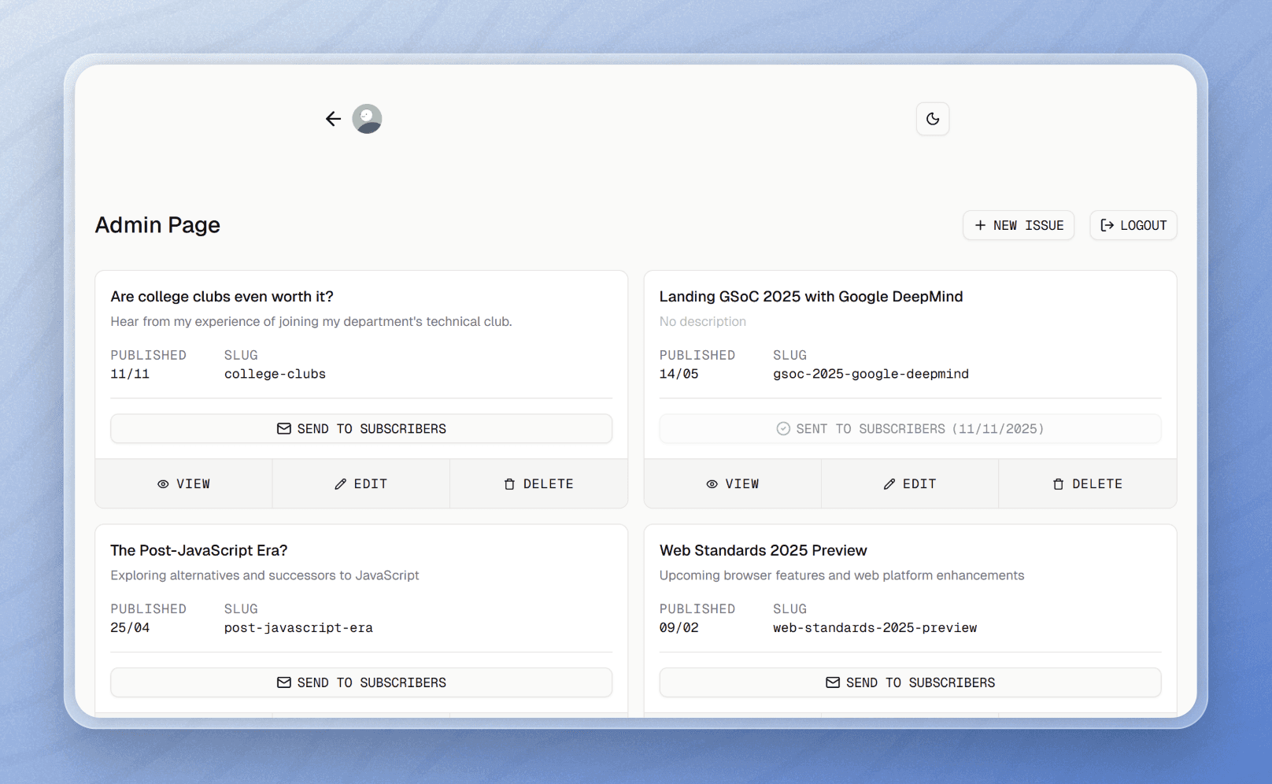Open the NEW ISSUE button
The width and height of the screenshot is (1272, 784).
(1019, 225)
